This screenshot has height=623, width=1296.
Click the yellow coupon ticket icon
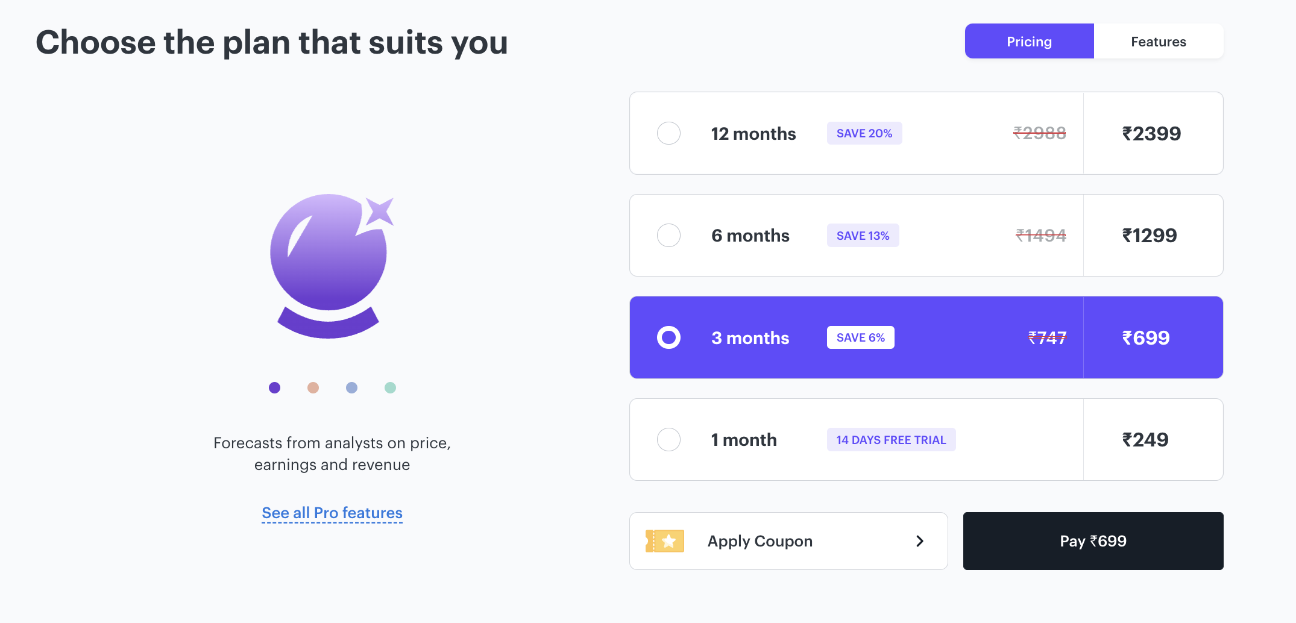point(665,541)
